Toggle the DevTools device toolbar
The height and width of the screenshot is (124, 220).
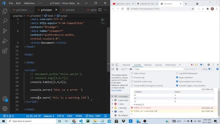(x=117, y=65)
